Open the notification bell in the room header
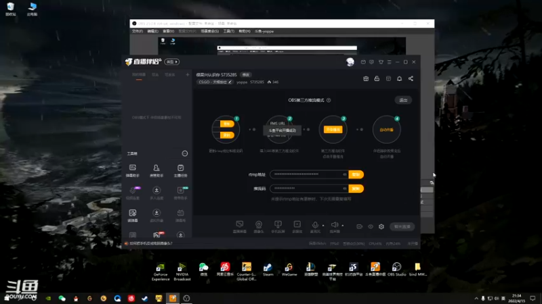 pyautogui.click(x=399, y=78)
